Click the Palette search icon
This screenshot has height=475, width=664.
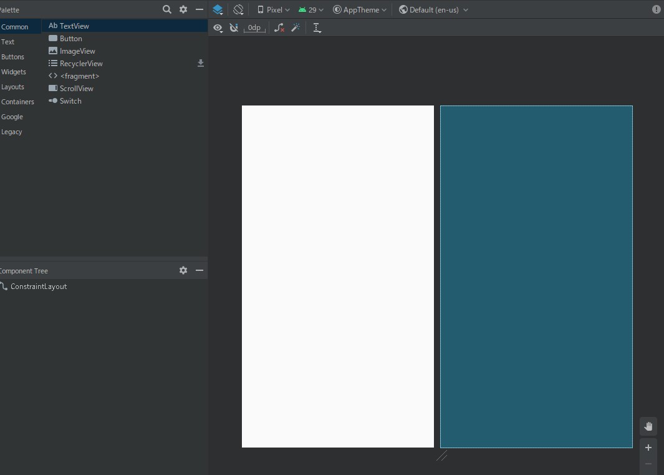pyautogui.click(x=166, y=9)
